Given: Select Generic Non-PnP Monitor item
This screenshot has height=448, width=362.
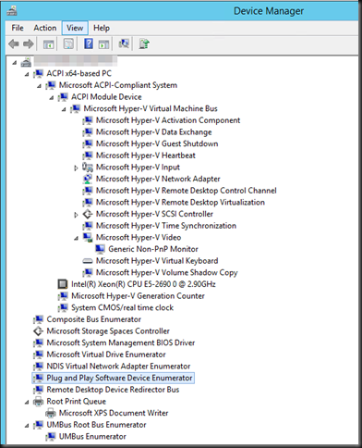Looking at the screenshot, I should [x=153, y=249].
